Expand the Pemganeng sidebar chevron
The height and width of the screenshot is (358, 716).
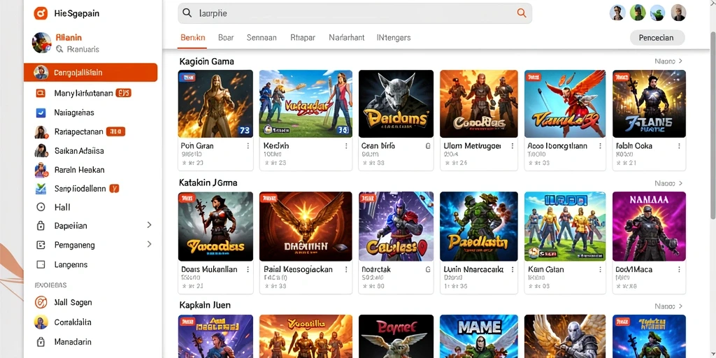149,244
